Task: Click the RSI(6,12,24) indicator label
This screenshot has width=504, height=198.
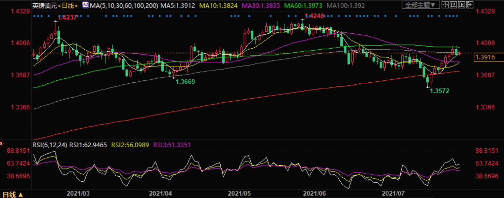Action: point(50,145)
